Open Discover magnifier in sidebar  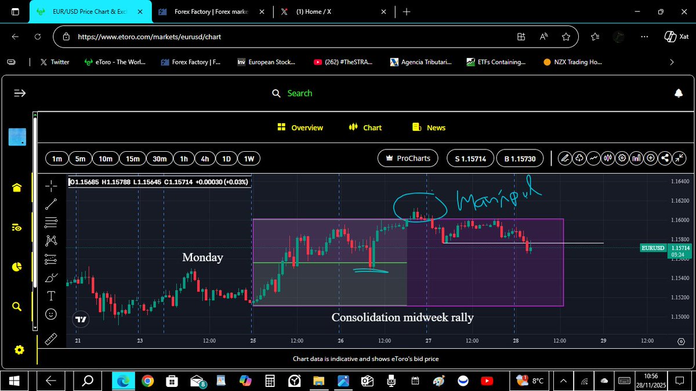(17, 307)
